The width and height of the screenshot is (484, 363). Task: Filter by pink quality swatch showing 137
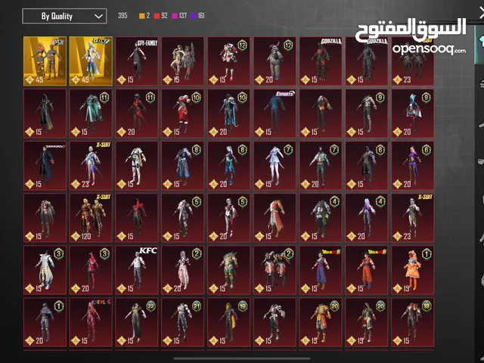179,16
